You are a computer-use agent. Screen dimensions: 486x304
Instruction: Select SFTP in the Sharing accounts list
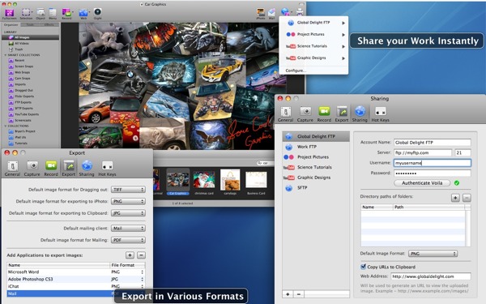pyautogui.click(x=316, y=188)
